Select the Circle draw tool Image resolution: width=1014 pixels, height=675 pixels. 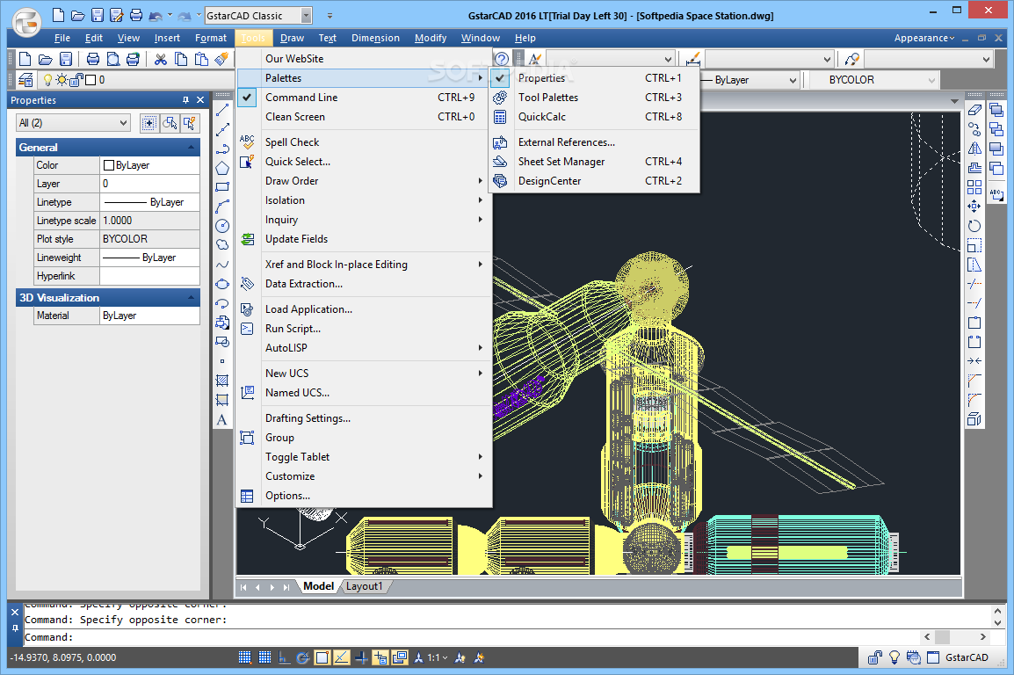point(221,226)
